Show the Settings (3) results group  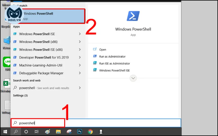click(20, 95)
